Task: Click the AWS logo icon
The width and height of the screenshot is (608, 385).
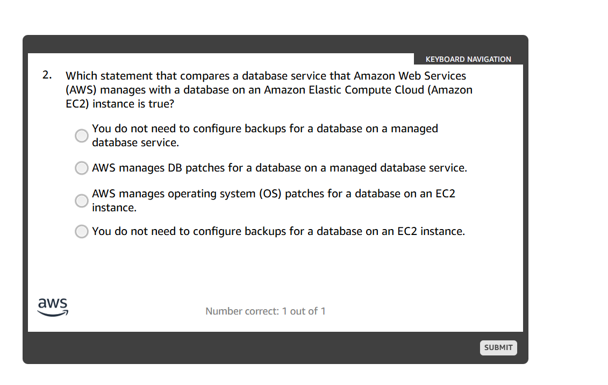Action: coord(52,305)
